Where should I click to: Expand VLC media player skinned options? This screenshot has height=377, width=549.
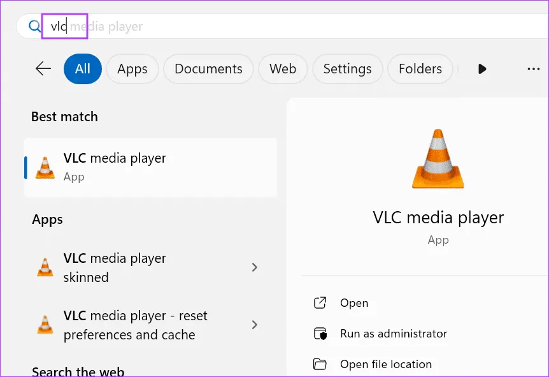point(254,267)
